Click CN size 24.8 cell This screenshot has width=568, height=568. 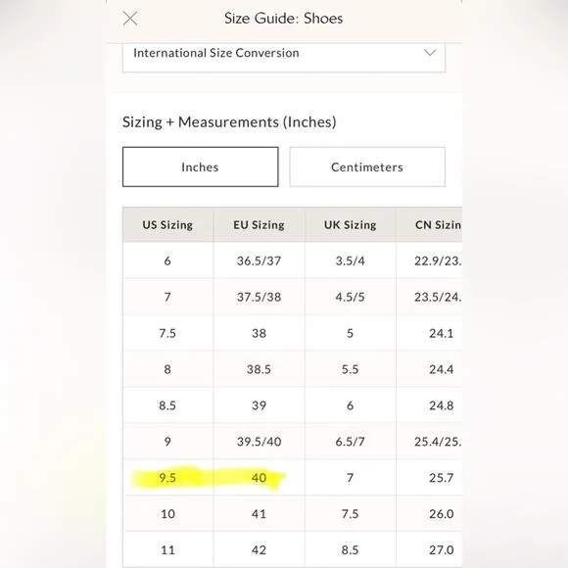429,405
